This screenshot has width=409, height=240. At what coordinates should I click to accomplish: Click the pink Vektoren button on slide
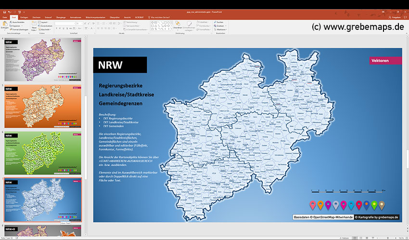(x=385, y=61)
